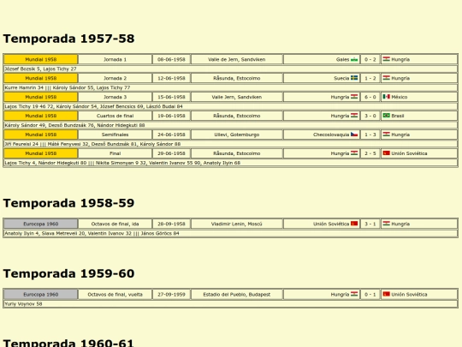Screen dimensions: 462x347
Task: Click the Vladimir Lenin, Moscú venue
Action: coord(237,224)
